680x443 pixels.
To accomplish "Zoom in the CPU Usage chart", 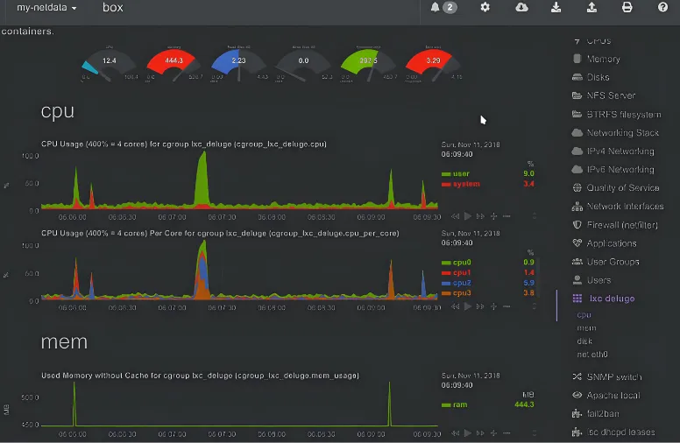I will pos(493,216).
